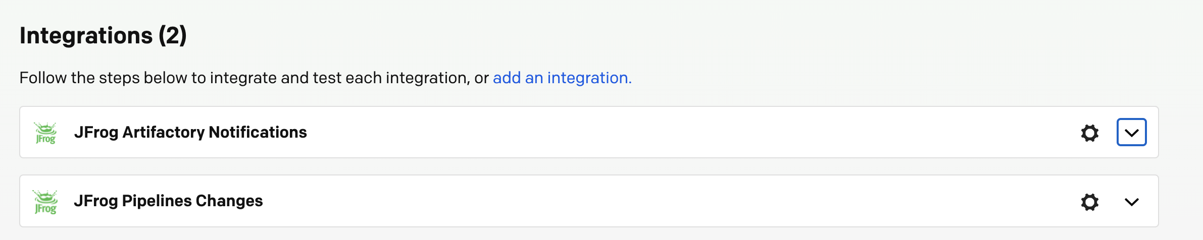Select the JFrog Artifactory Notifications title
The height and width of the screenshot is (240, 1203).
(190, 132)
